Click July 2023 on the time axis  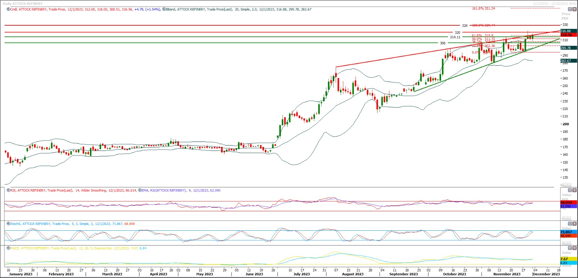tap(302, 274)
